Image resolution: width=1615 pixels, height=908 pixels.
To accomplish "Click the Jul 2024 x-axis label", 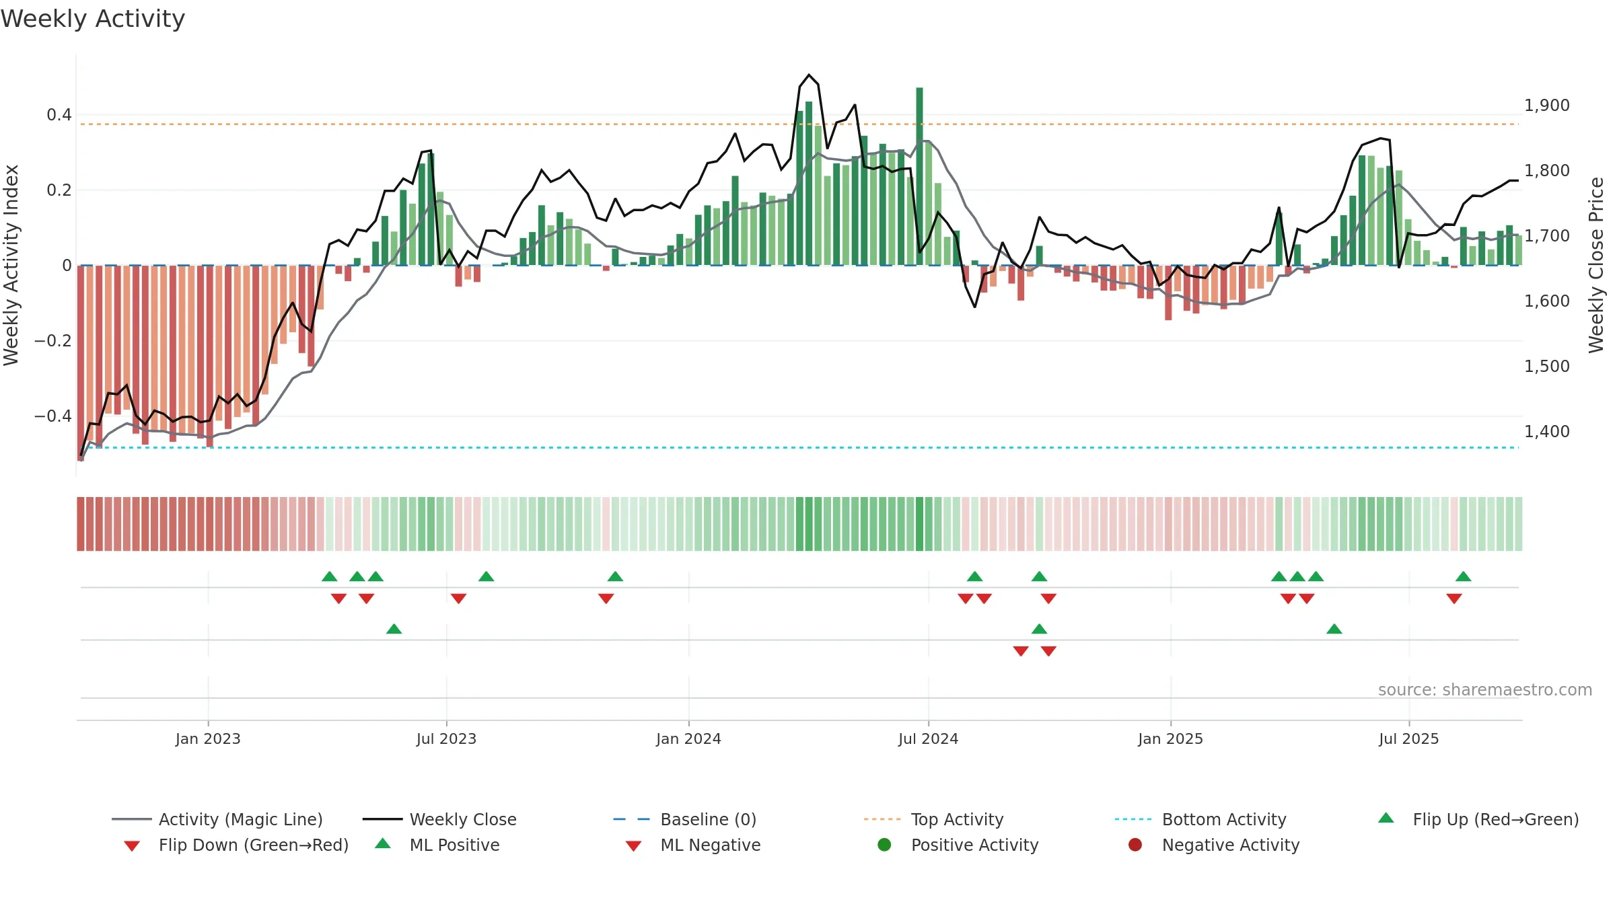I will pos(928,739).
